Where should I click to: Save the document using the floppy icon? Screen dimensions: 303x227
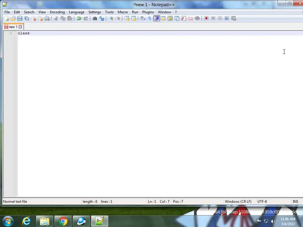point(20,19)
